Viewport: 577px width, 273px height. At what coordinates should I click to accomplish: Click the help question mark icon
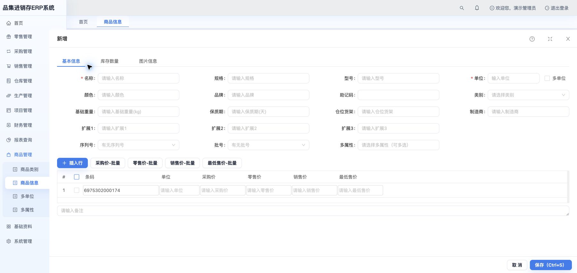532,39
